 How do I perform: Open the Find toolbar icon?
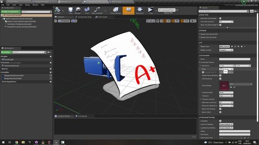pyautogui.click(x=87, y=10)
